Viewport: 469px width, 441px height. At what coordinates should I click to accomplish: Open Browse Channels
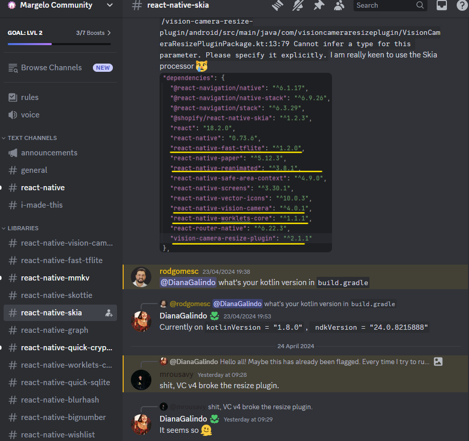point(51,68)
